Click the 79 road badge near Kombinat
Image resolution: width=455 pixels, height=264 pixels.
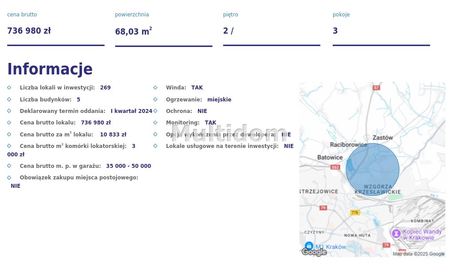click(x=386, y=245)
